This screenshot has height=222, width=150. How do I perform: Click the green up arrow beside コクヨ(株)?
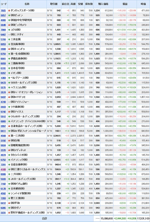coord(9,30)
